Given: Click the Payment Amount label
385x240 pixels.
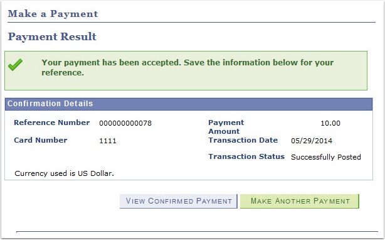Looking at the screenshot, I should click(226, 127).
